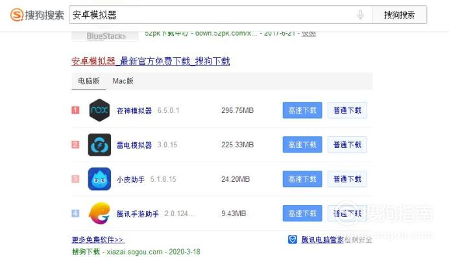This screenshot has height=257, width=449.
Task: Click 普通下载 for 夜神模拟器
Action: (x=347, y=110)
